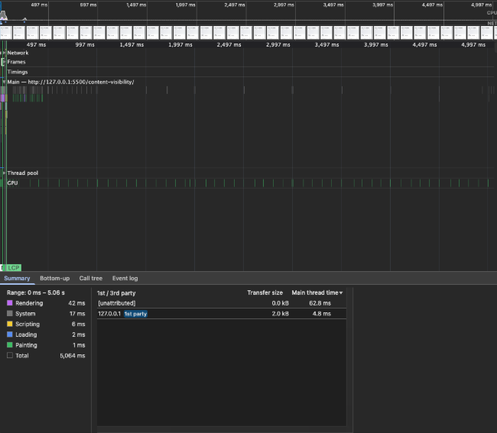Click the purple rendering task in Main track
This screenshot has width=497, height=433.
(x=3, y=98)
